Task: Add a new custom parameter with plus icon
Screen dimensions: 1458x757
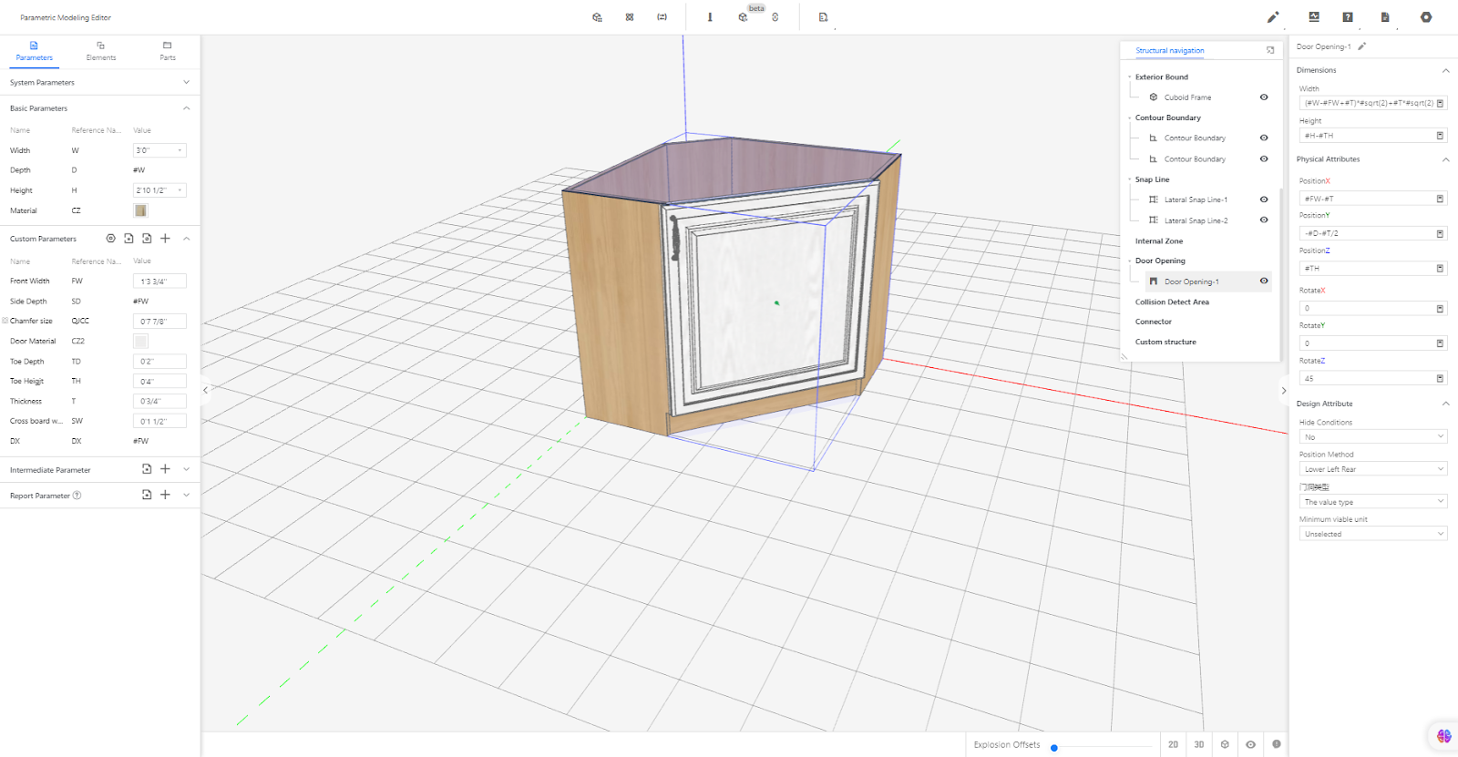Action: pyautogui.click(x=165, y=239)
